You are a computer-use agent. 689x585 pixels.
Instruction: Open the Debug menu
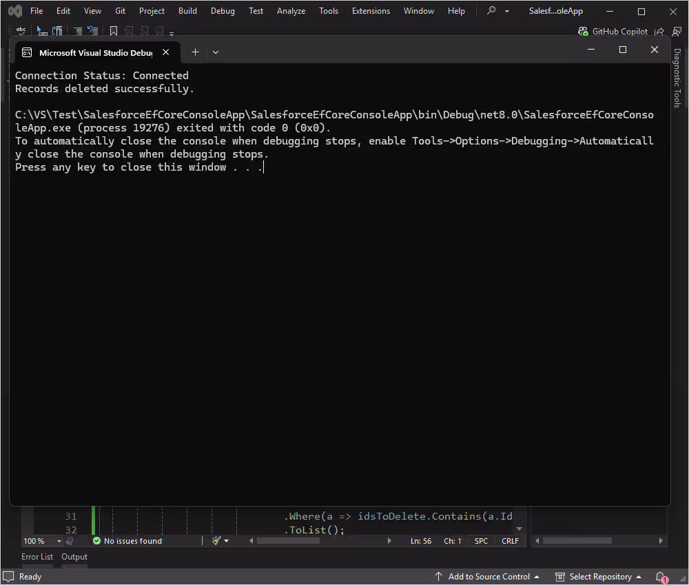coord(222,10)
